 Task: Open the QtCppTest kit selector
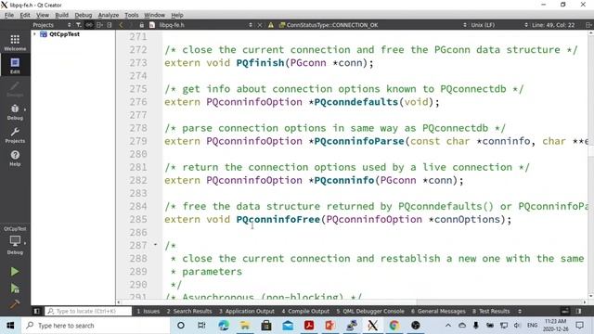[15, 241]
